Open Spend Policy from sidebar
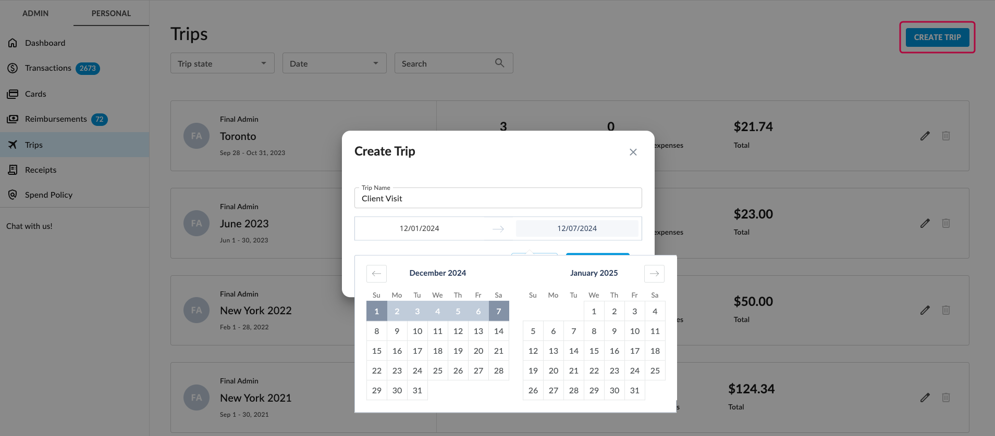995x436 pixels. 48,195
